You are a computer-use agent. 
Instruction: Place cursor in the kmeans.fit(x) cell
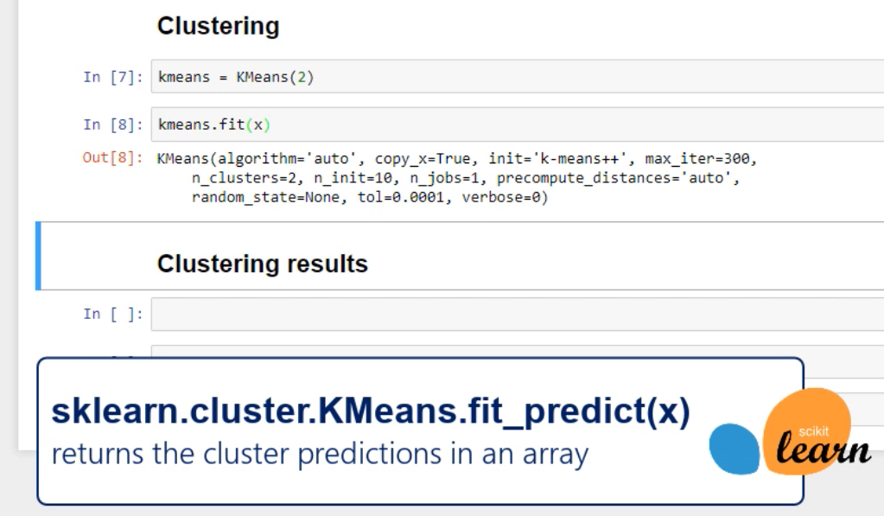click(x=518, y=124)
